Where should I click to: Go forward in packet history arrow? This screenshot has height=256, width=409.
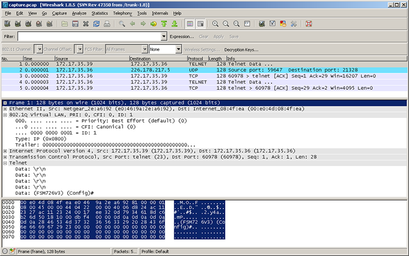[x=143, y=24]
